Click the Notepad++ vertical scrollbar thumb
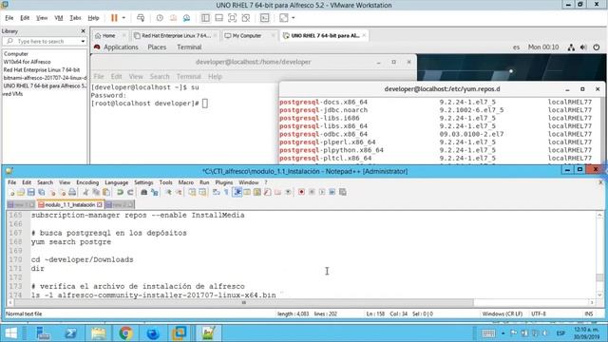 599,277
